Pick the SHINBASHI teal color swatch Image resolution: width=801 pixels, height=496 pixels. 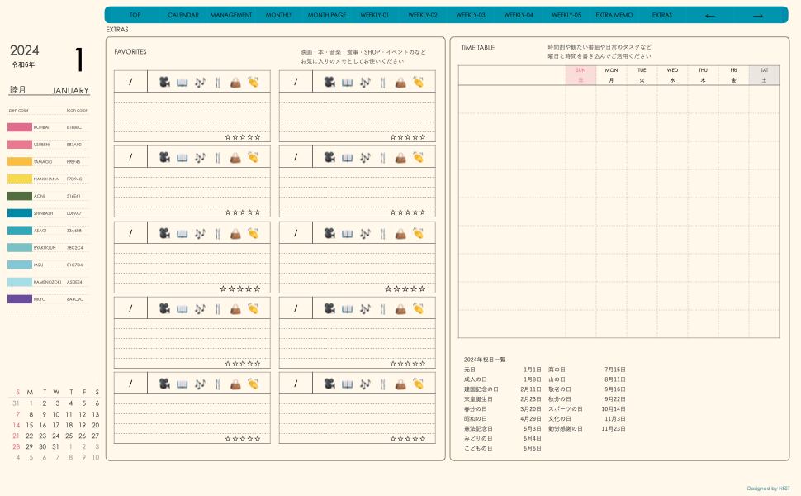coord(20,213)
